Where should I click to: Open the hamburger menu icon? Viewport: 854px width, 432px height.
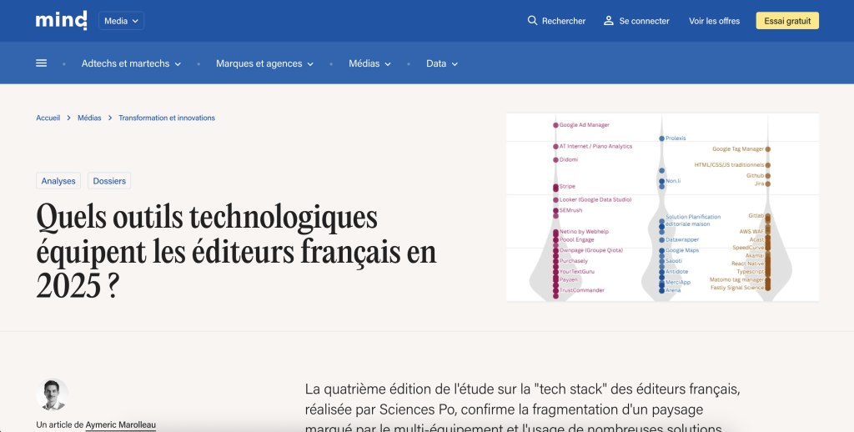[42, 63]
